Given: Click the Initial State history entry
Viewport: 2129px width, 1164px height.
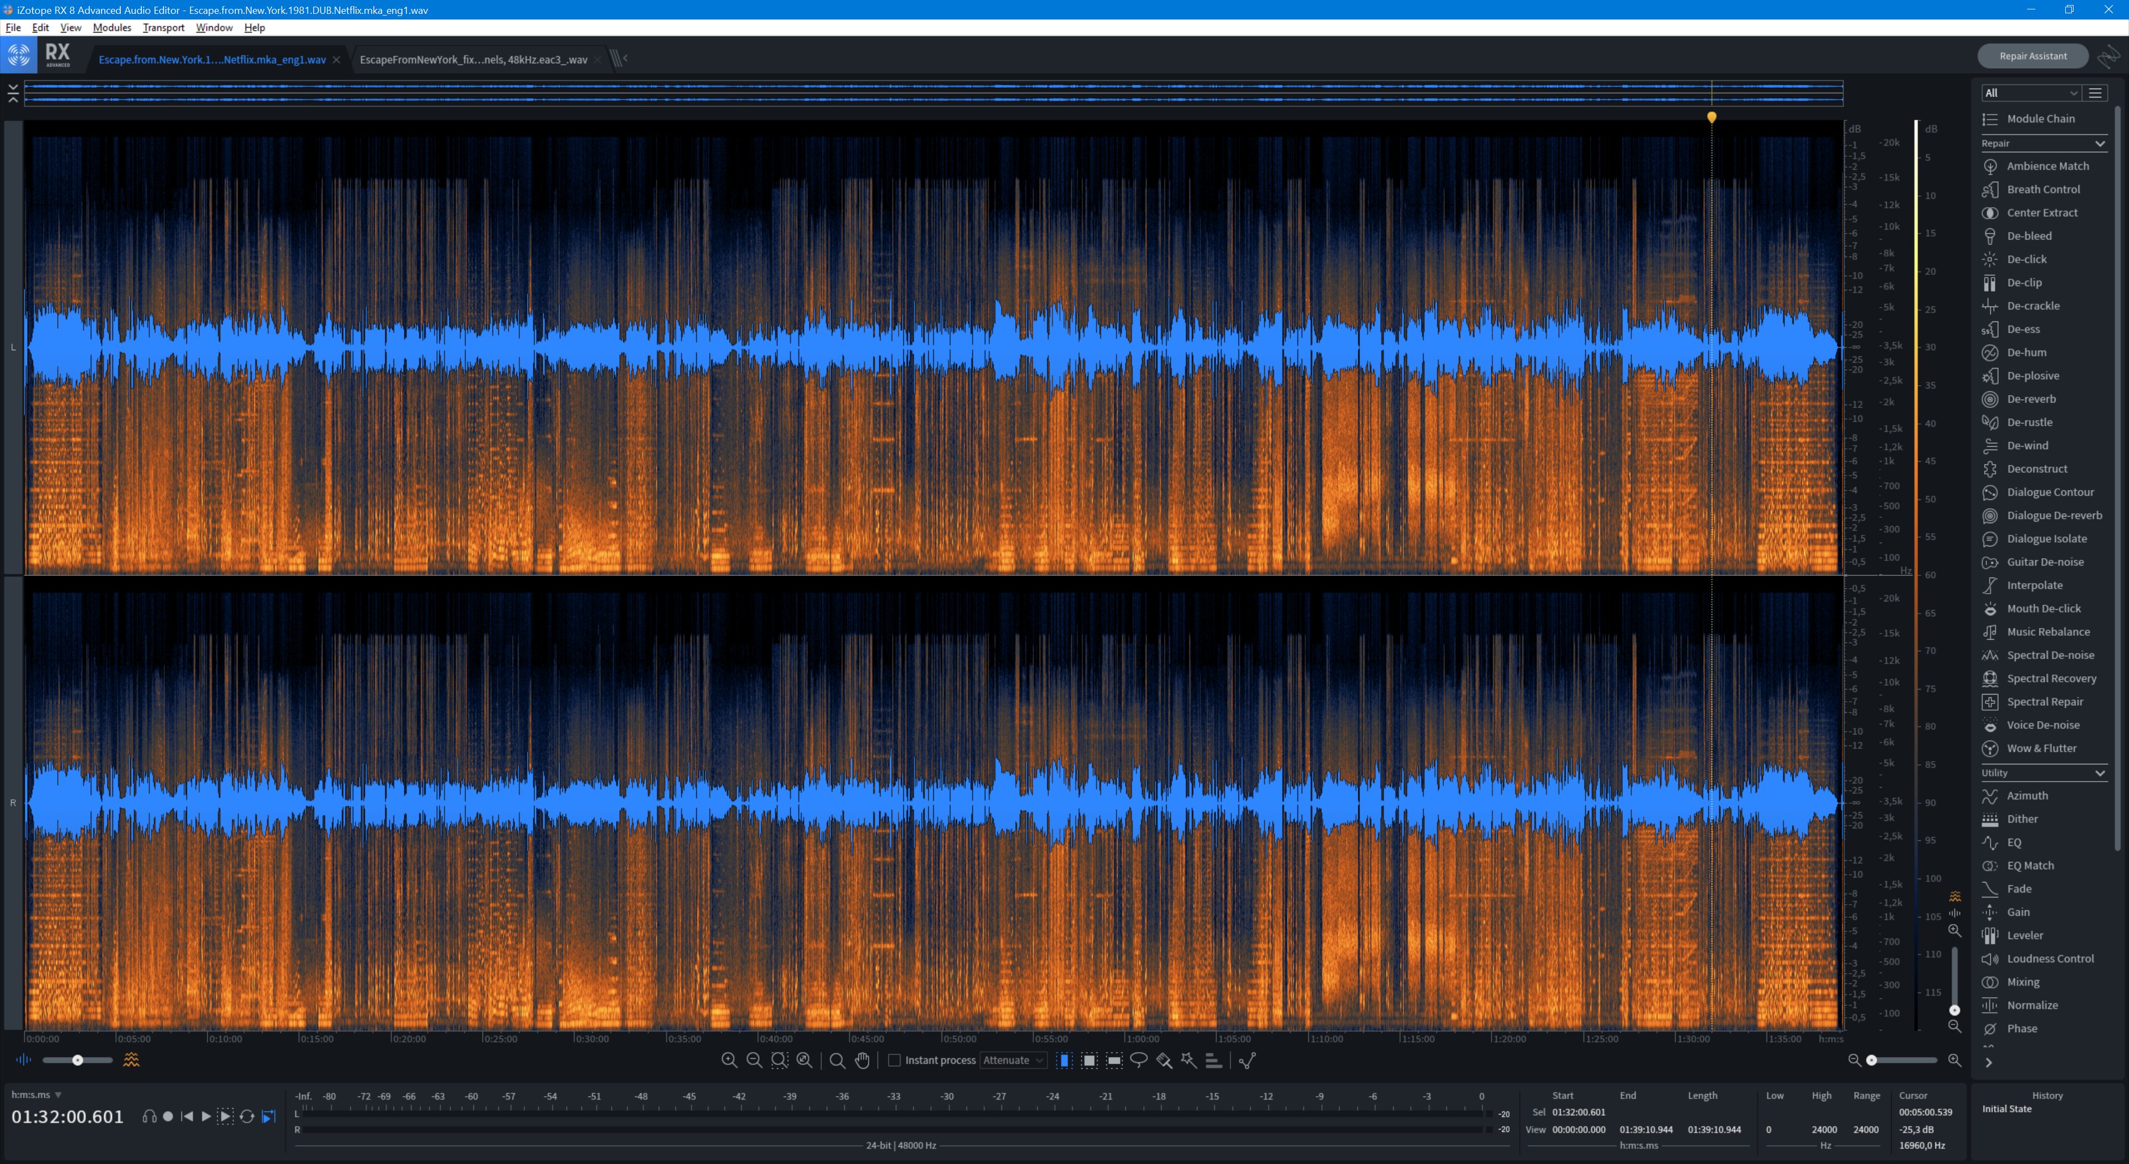Looking at the screenshot, I should [x=2006, y=1109].
